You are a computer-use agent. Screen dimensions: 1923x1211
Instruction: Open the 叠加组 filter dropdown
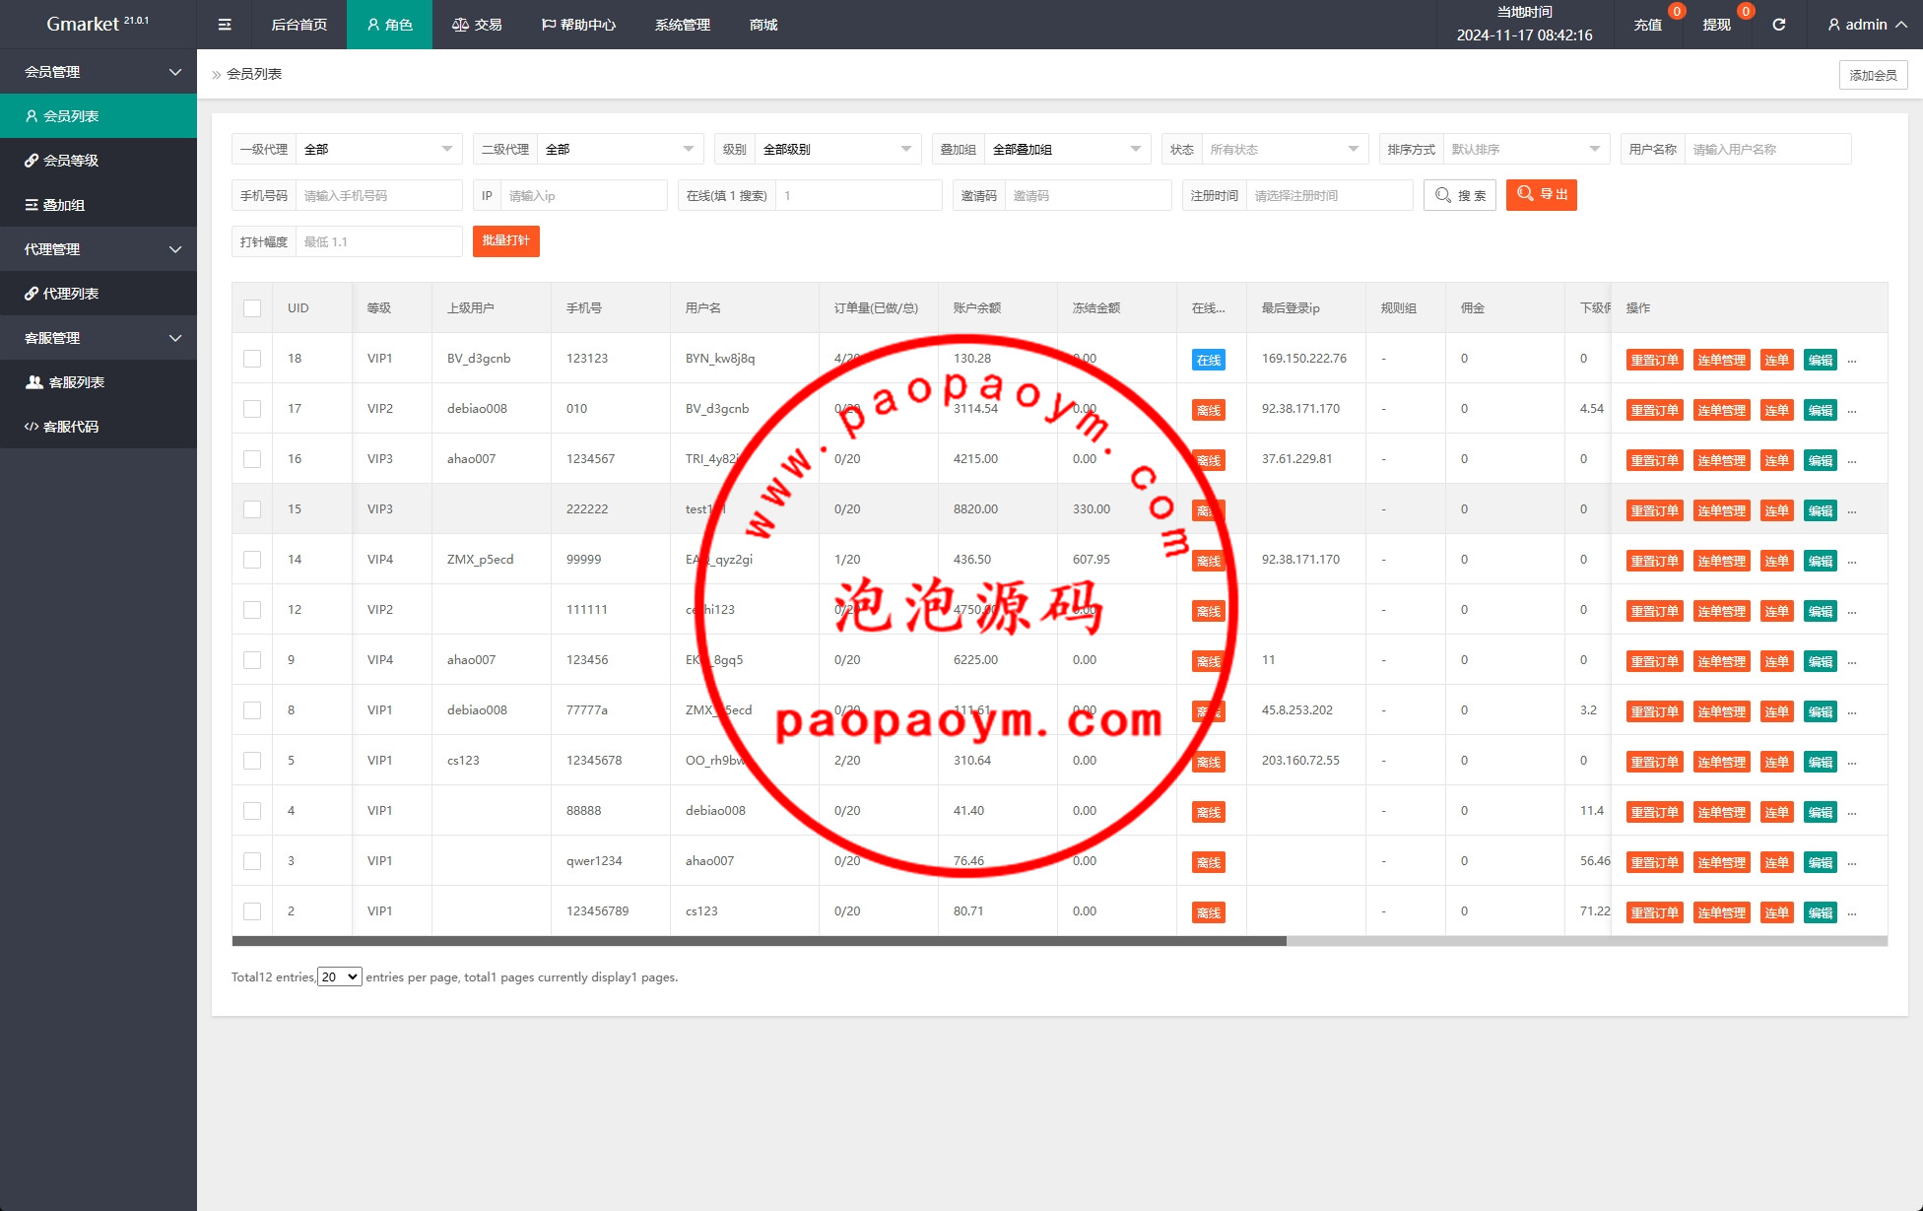click(1067, 149)
